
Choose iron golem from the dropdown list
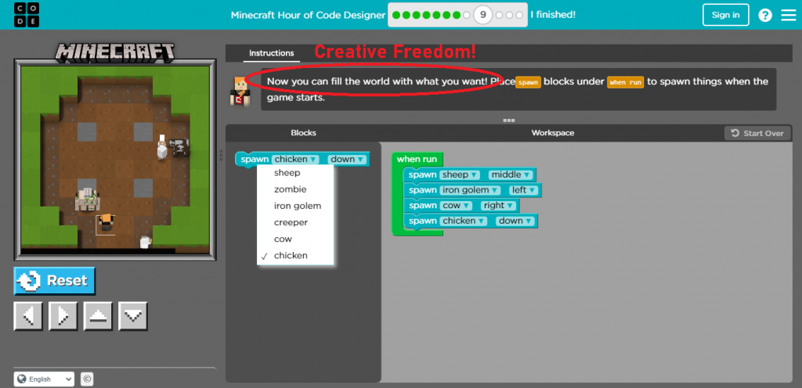click(297, 206)
